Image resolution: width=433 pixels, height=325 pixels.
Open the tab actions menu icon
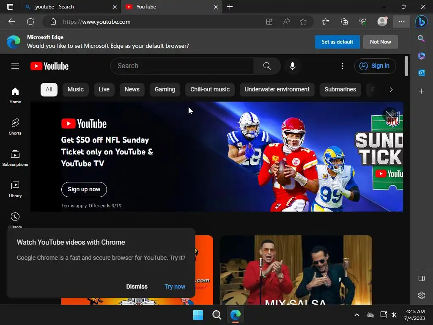[10, 7]
